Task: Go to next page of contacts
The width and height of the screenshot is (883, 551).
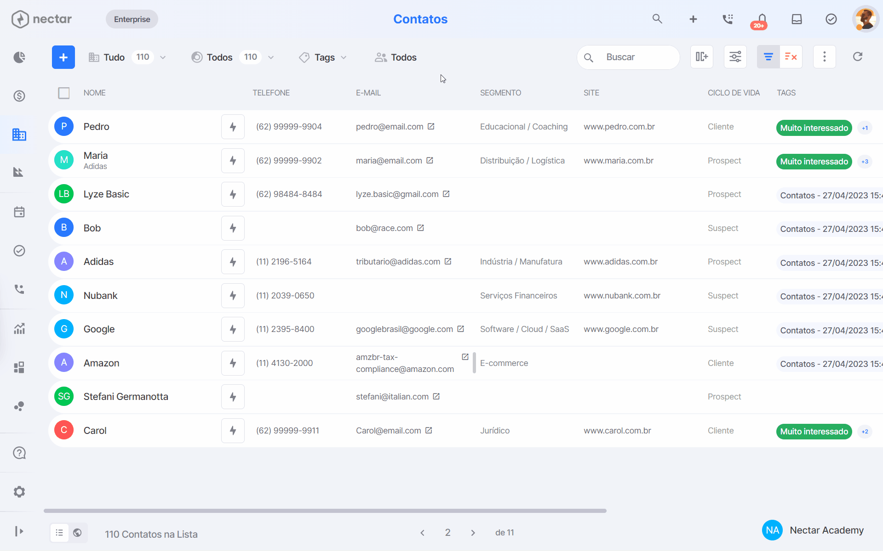Action: [473, 533]
